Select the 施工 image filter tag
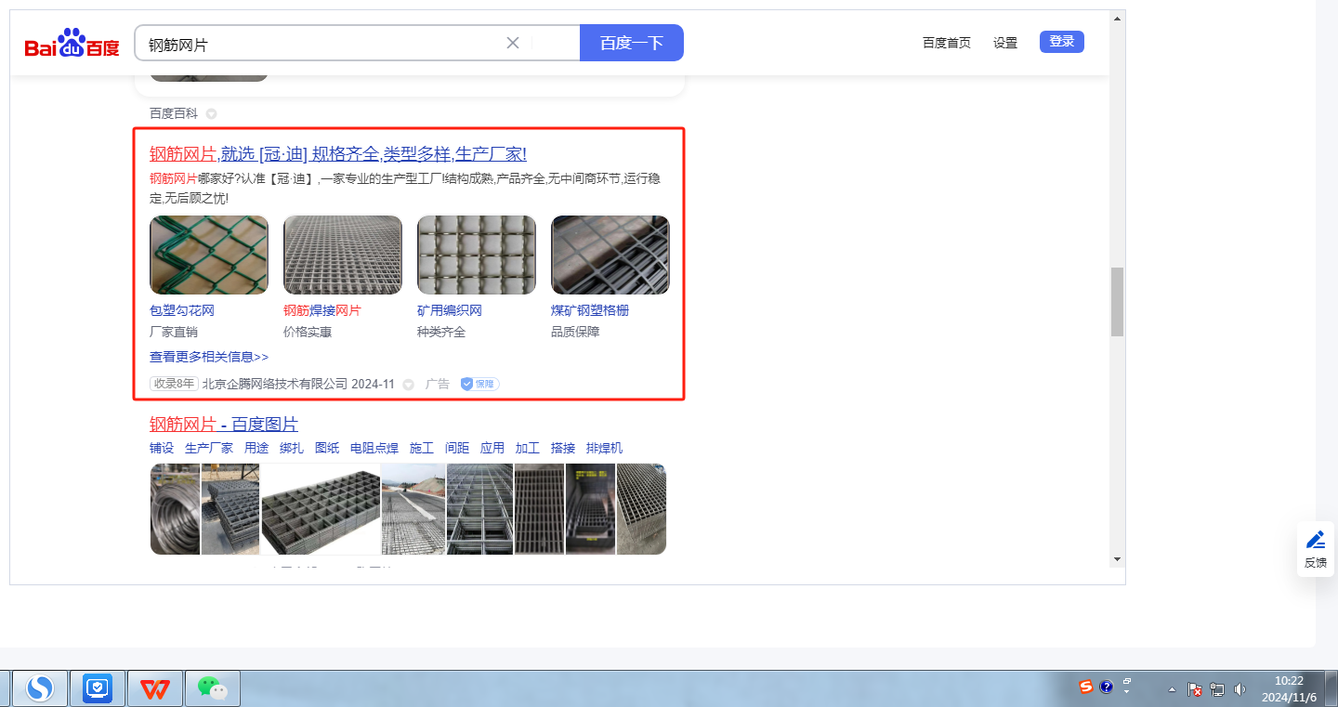 [x=422, y=448]
